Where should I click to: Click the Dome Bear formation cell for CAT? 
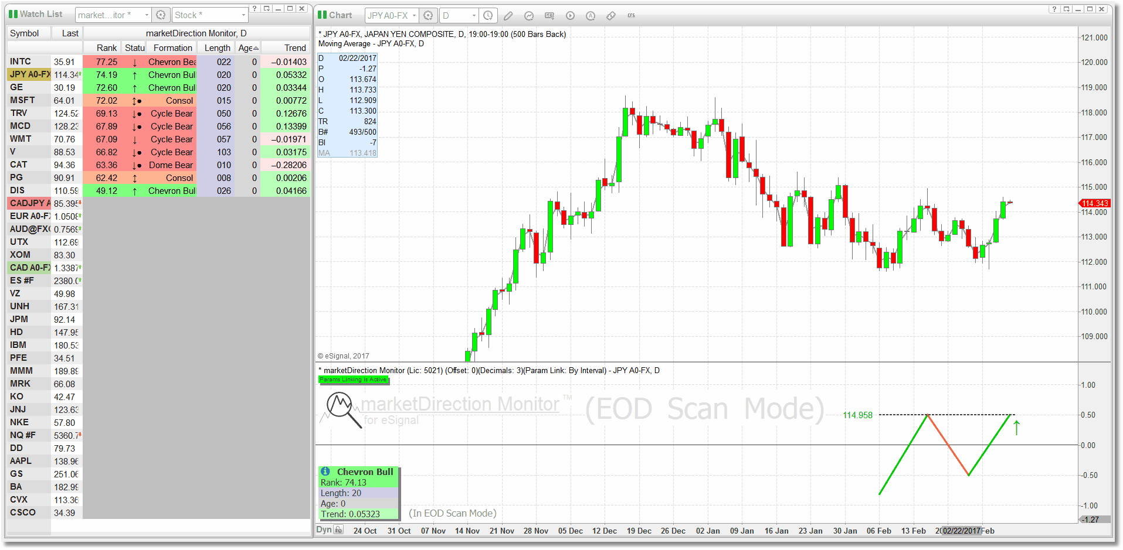[171, 165]
